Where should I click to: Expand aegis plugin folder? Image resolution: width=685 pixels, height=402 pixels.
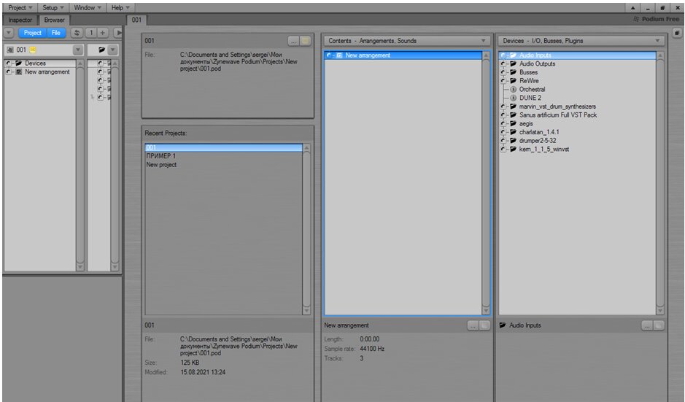point(503,123)
